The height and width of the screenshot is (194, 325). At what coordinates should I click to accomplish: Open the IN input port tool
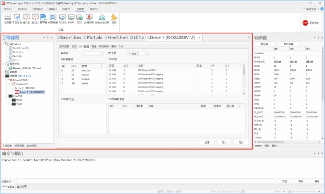(x=27, y=19)
